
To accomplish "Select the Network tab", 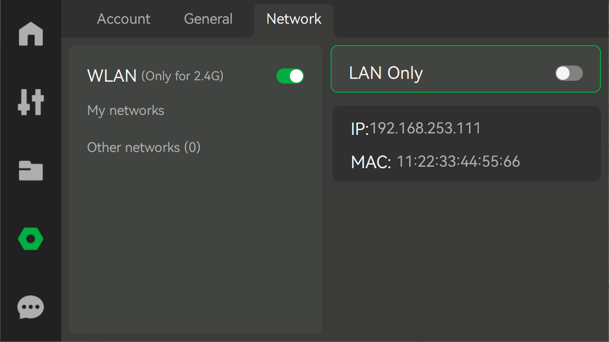I will [x=294, y=19].
